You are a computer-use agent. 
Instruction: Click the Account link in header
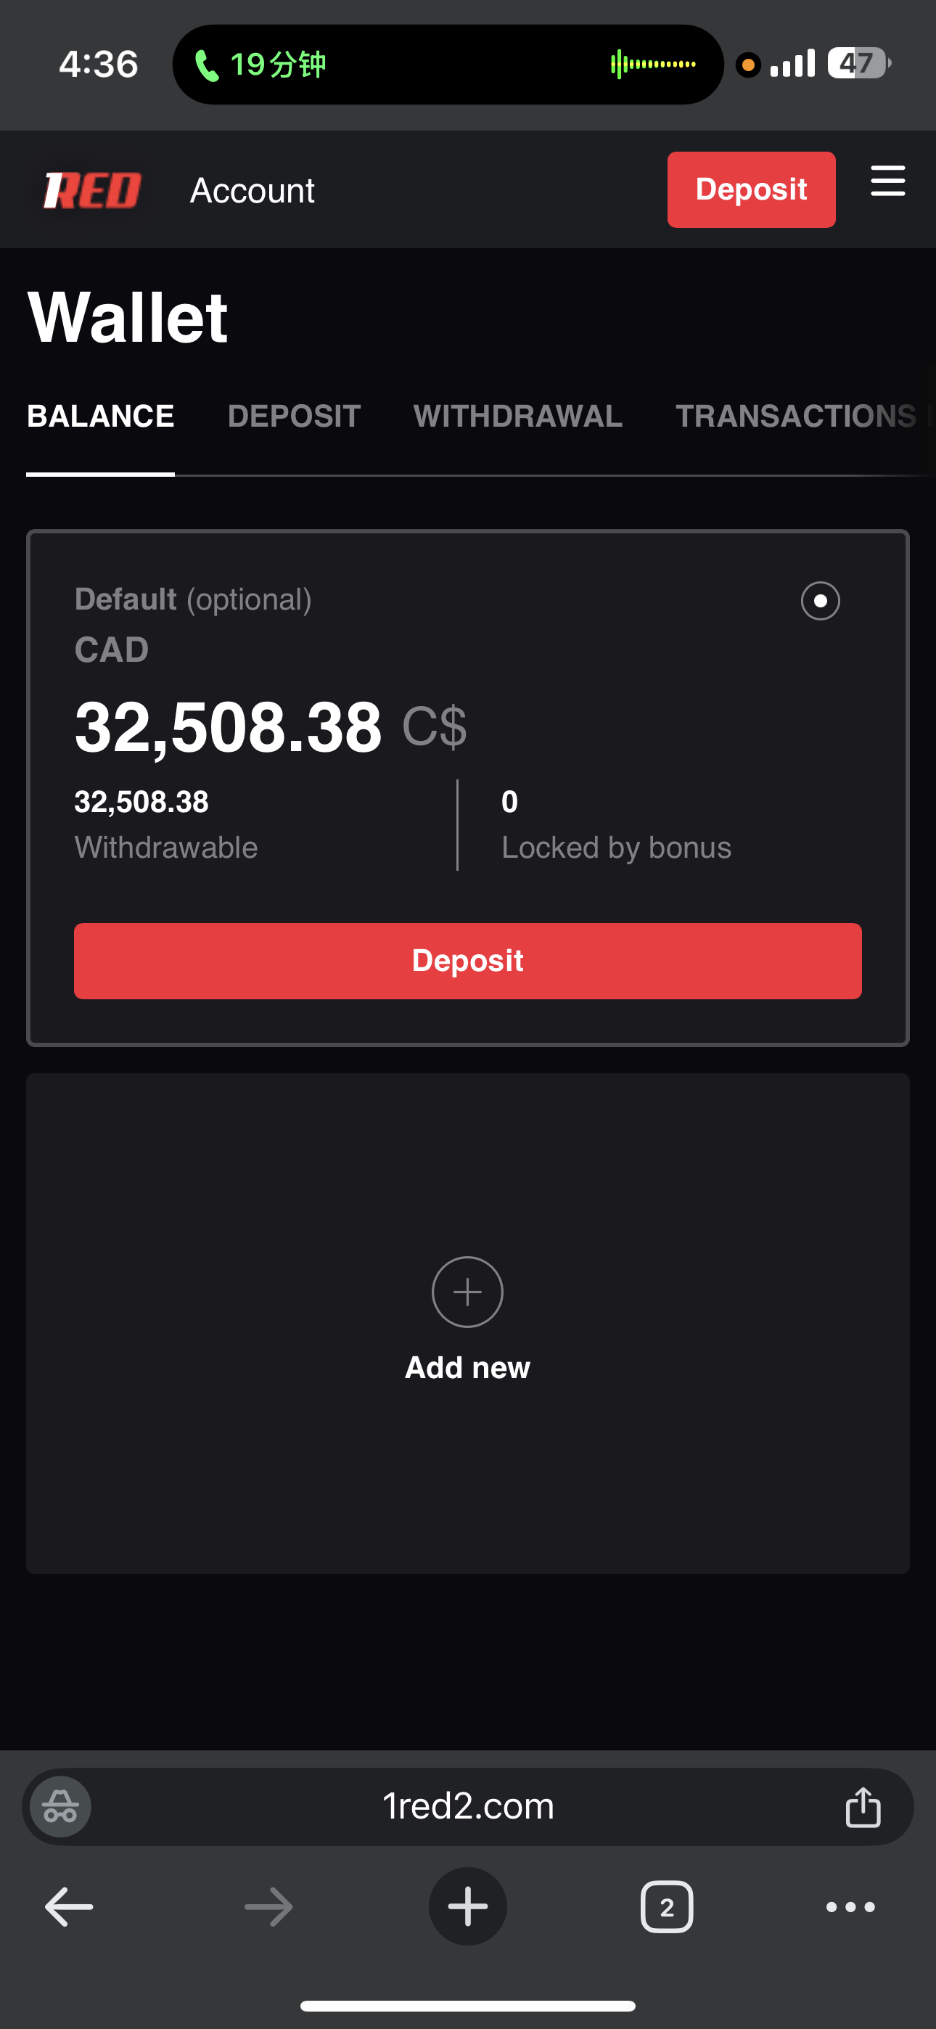[252, 191]
